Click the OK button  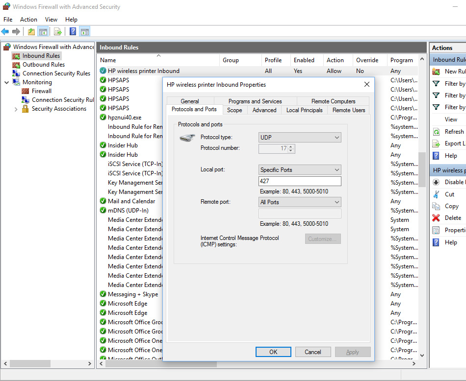pyautogui.click(x=273, y=352)
